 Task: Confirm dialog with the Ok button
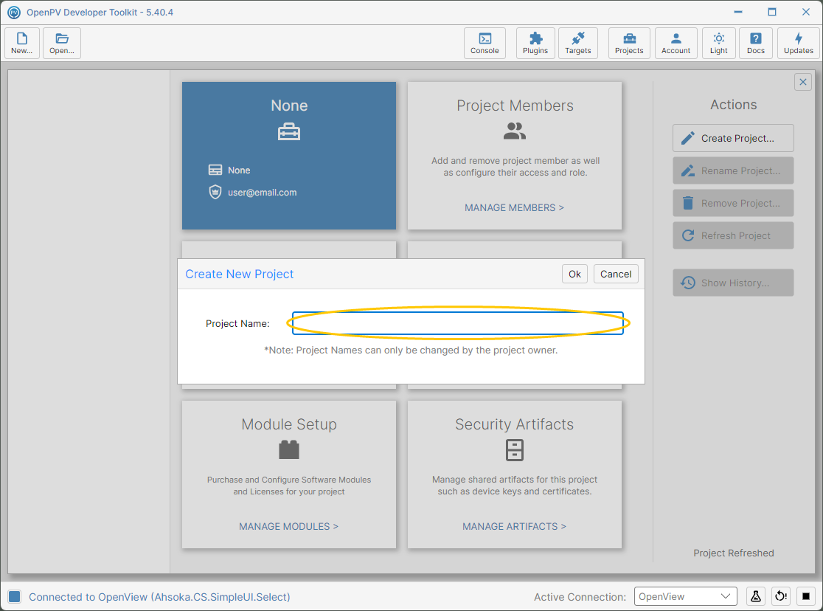click(574, 274)
